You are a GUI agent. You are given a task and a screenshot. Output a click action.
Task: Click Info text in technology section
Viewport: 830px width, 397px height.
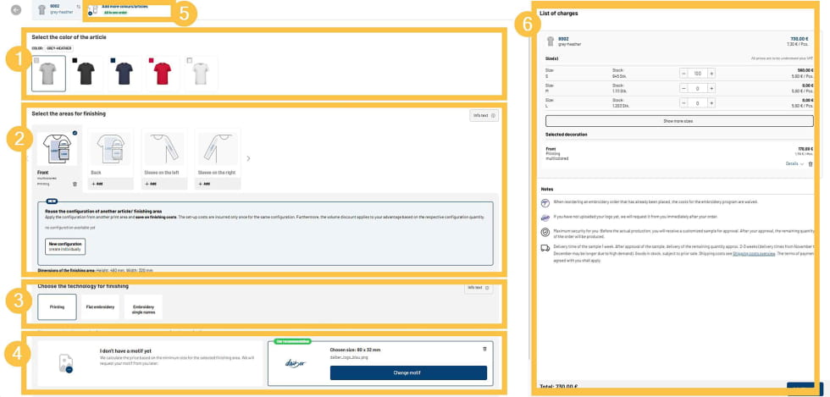point(479,288)
